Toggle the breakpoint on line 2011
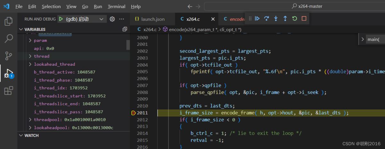This screenshot has height=149, width=385. pyautogui.click(x=133, y=113)
